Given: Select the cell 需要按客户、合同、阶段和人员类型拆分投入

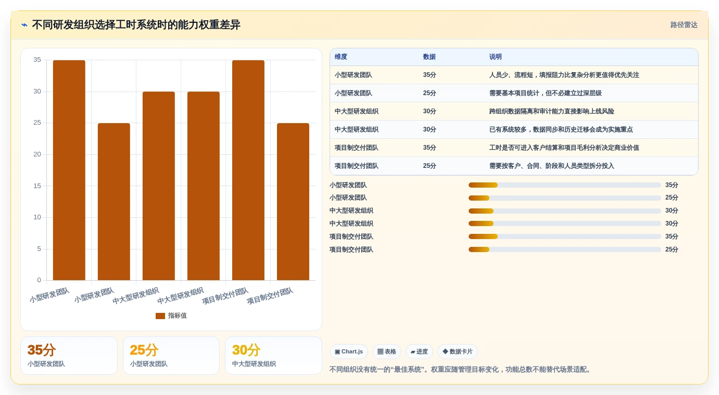Looking at the screenshot, I should point(552,166).
